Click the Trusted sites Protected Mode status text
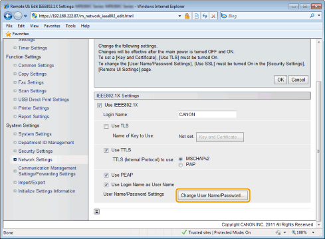The image size is (325, 239). [219, 232]
